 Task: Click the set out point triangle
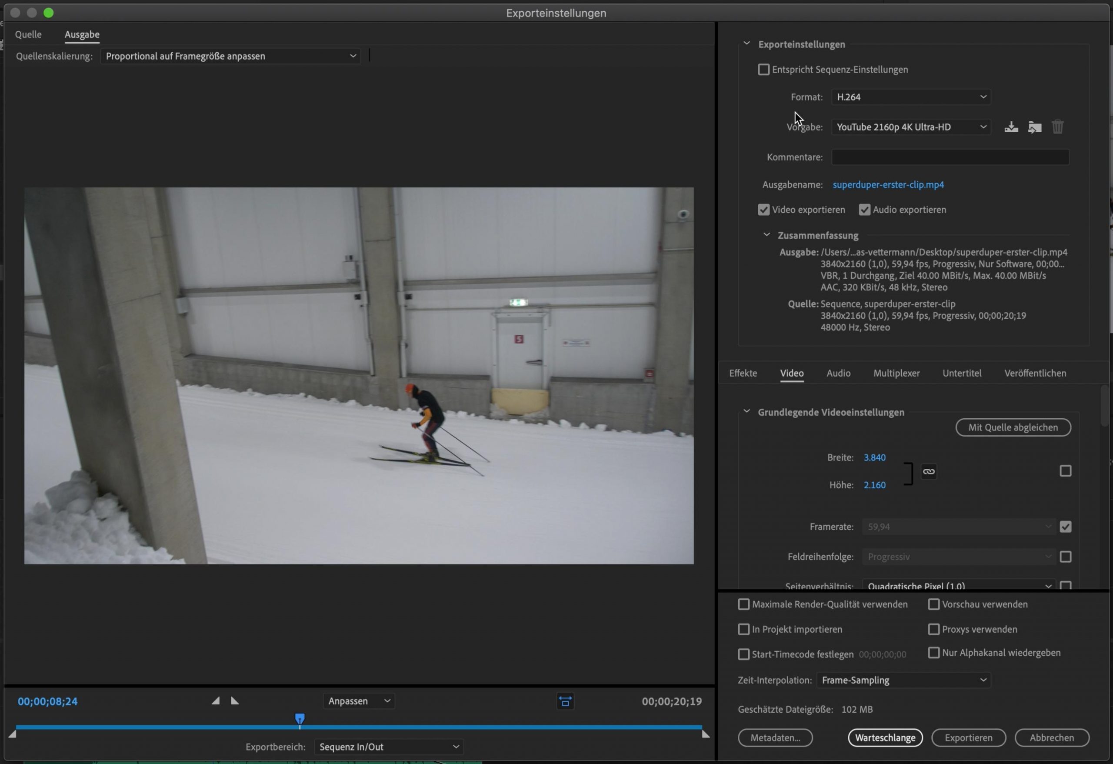coord(235,701)
